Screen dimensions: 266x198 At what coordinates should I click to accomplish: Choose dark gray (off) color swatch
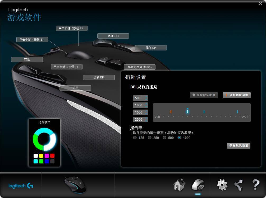52,161
